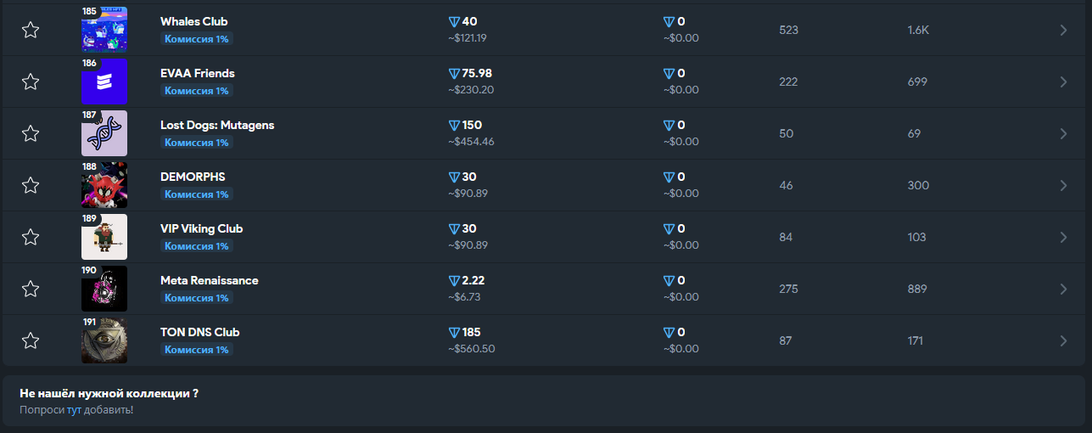Viewport: 1092px width, 433px height.
Task: Select the TON DNS Club eye avatar
Action: coord(104,340)
